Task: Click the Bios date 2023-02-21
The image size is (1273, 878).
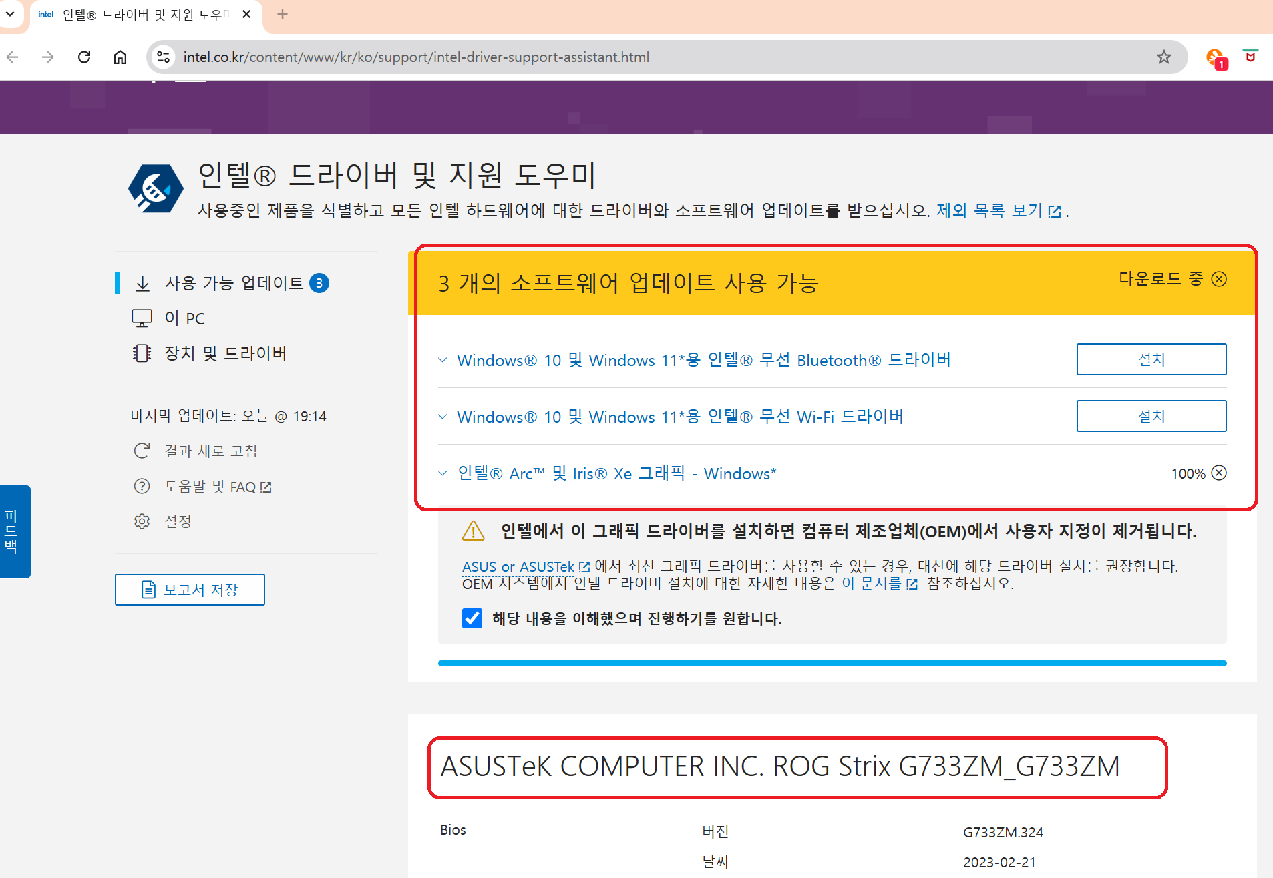Action: [999, 863]
